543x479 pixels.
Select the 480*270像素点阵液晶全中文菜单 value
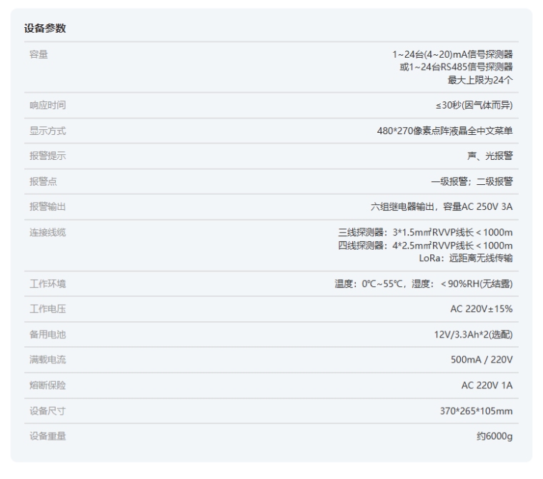point(444,131)
